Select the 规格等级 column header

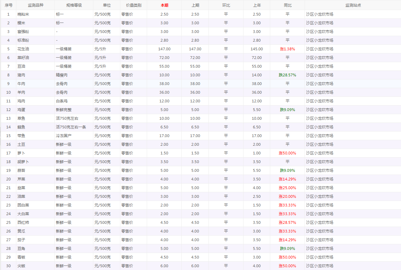pos(74,5)
